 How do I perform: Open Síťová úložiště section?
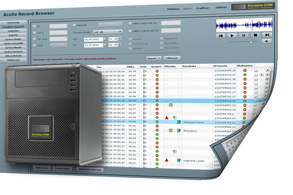click(13, 56)
